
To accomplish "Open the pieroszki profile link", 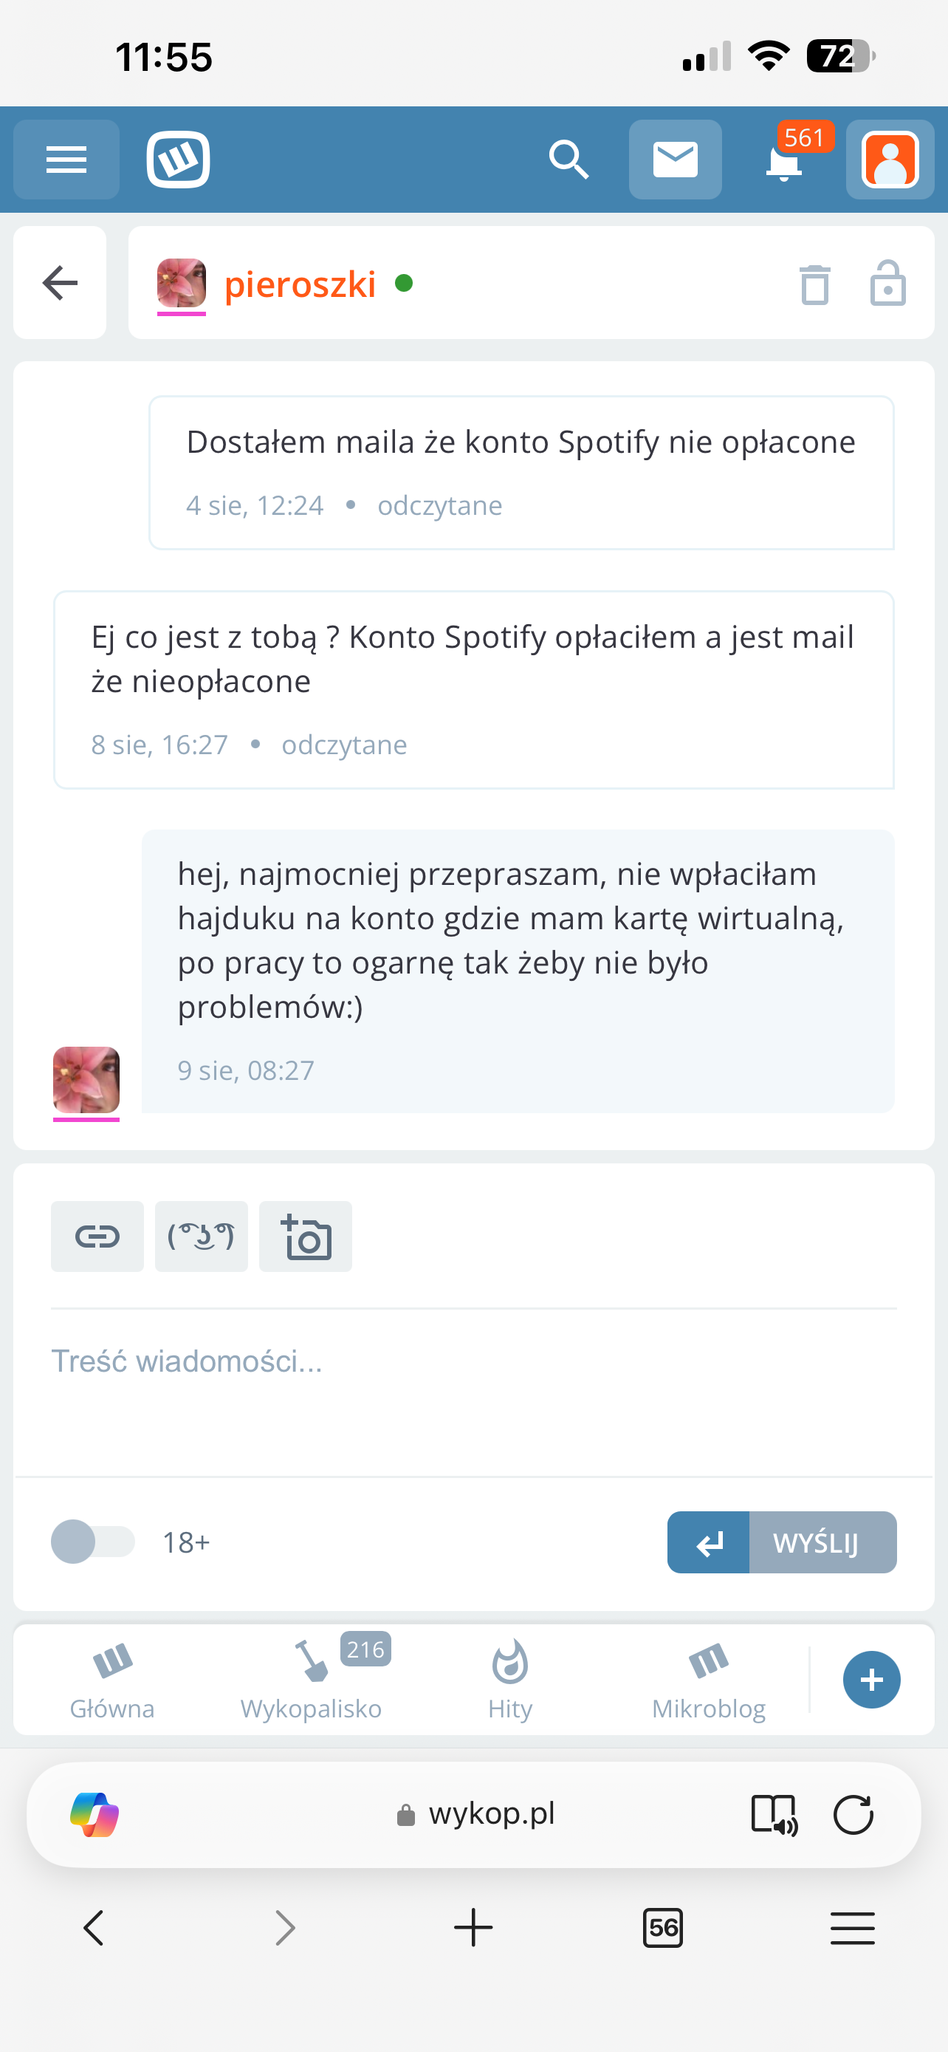I will click(x=300, y=284).
